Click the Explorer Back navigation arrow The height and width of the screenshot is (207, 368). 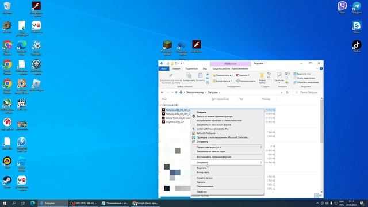click(x=162, y=93)
